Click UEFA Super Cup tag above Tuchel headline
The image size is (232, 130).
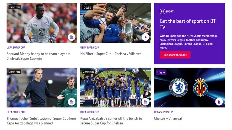coord(16,112)
